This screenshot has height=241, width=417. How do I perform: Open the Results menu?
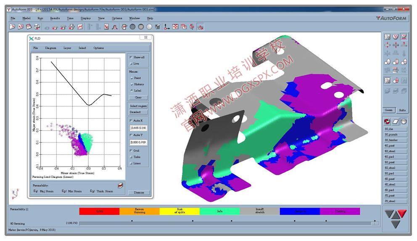[55, 19]
